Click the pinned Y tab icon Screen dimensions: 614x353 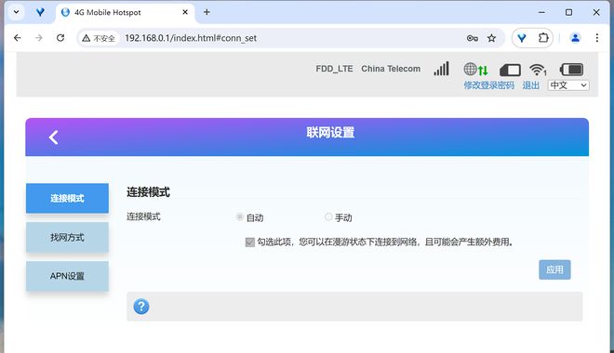pos(40,12)
